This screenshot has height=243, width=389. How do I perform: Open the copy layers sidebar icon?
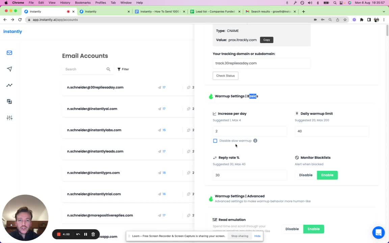point(9,101)
